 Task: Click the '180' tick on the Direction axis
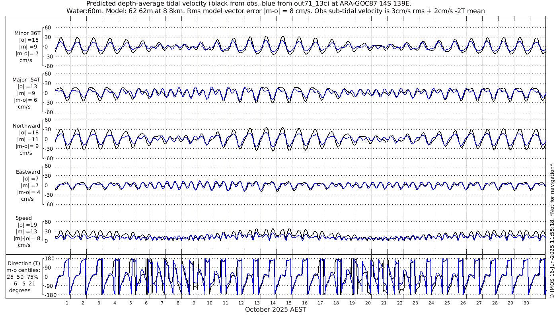pos(49,259)
